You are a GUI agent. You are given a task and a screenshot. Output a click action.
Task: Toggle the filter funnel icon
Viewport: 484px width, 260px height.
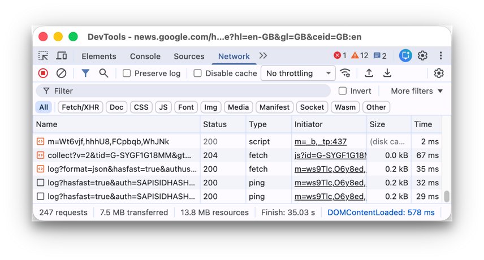point(85,73)
